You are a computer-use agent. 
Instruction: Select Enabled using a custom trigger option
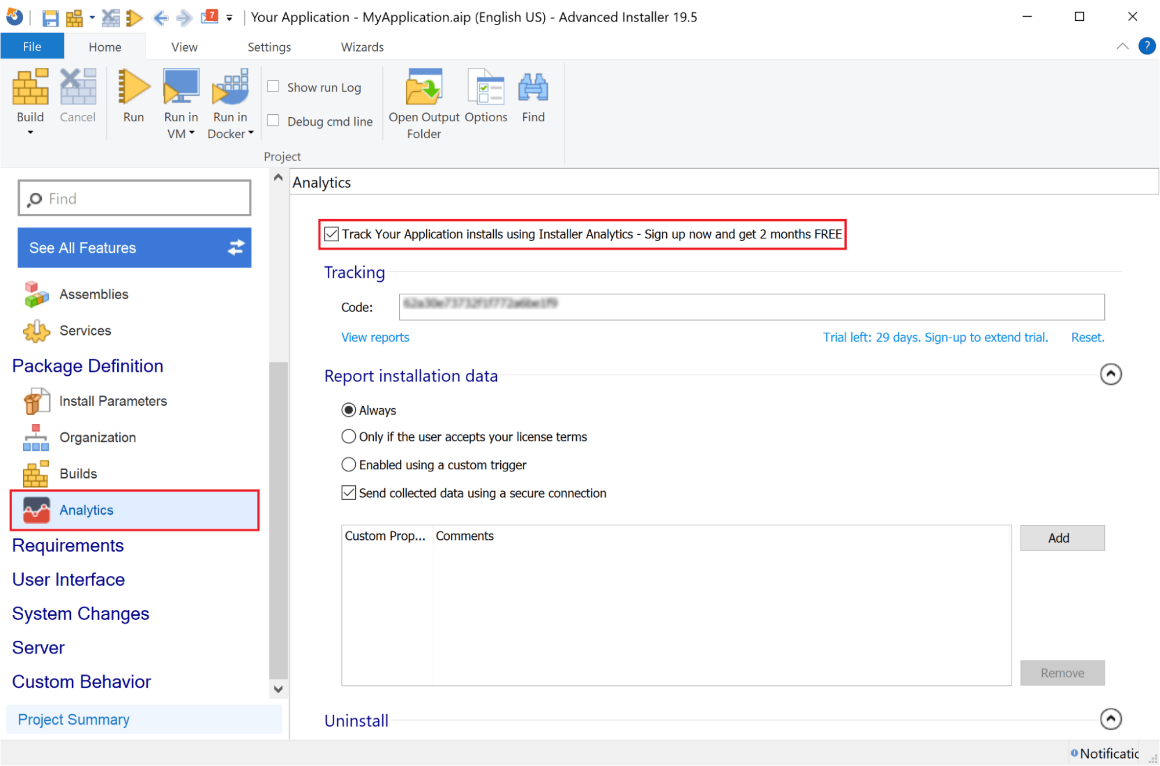pos(348,464)
